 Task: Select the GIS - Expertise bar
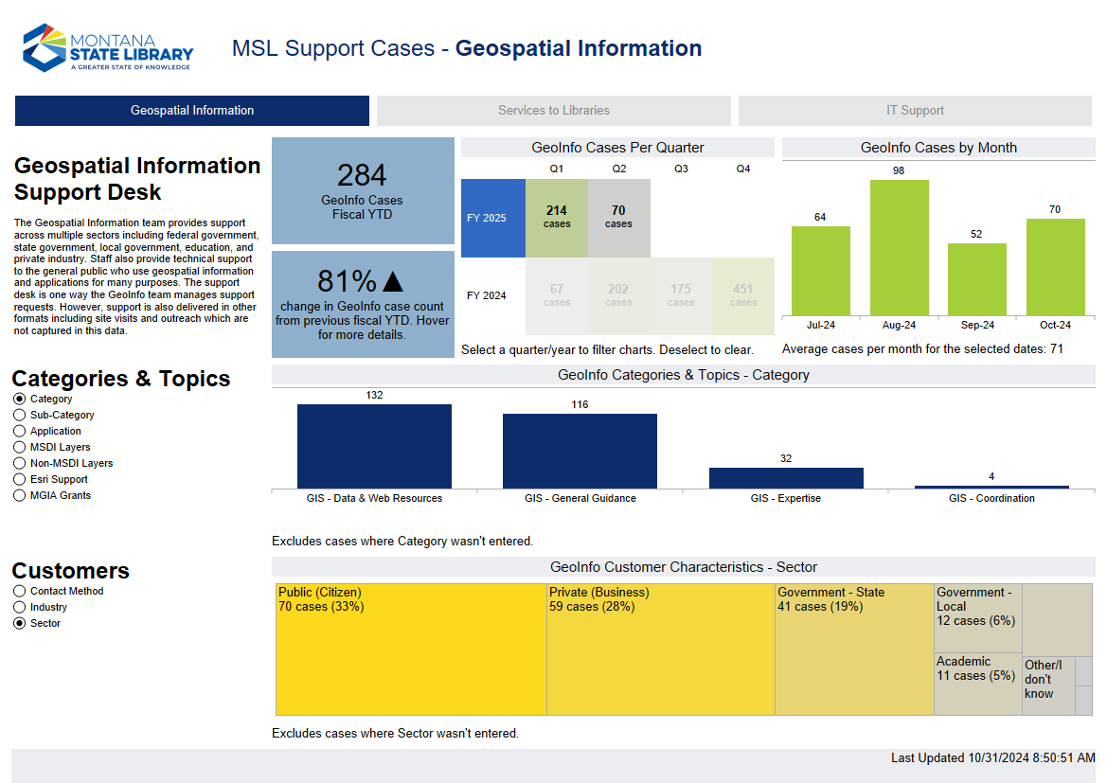[x=786, y=477]
